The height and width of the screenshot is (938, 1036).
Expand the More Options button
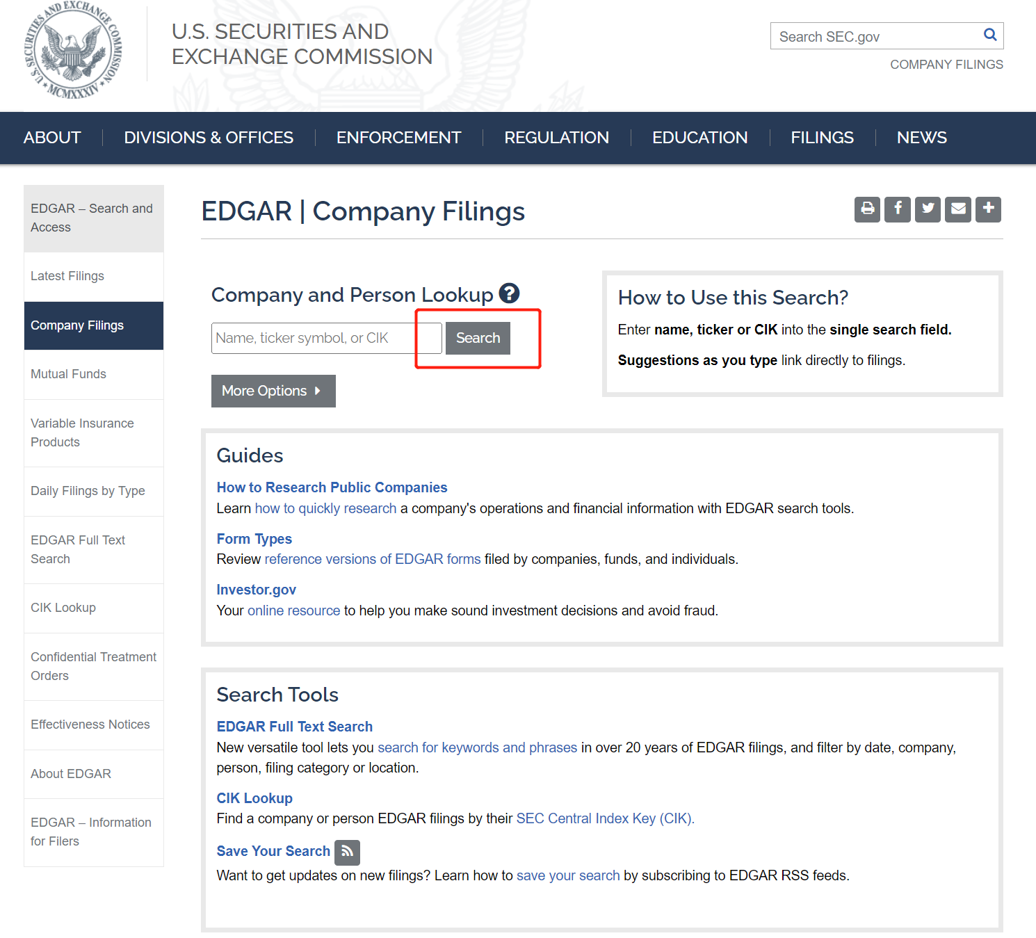pyautogui.click(x=273, y=391)
